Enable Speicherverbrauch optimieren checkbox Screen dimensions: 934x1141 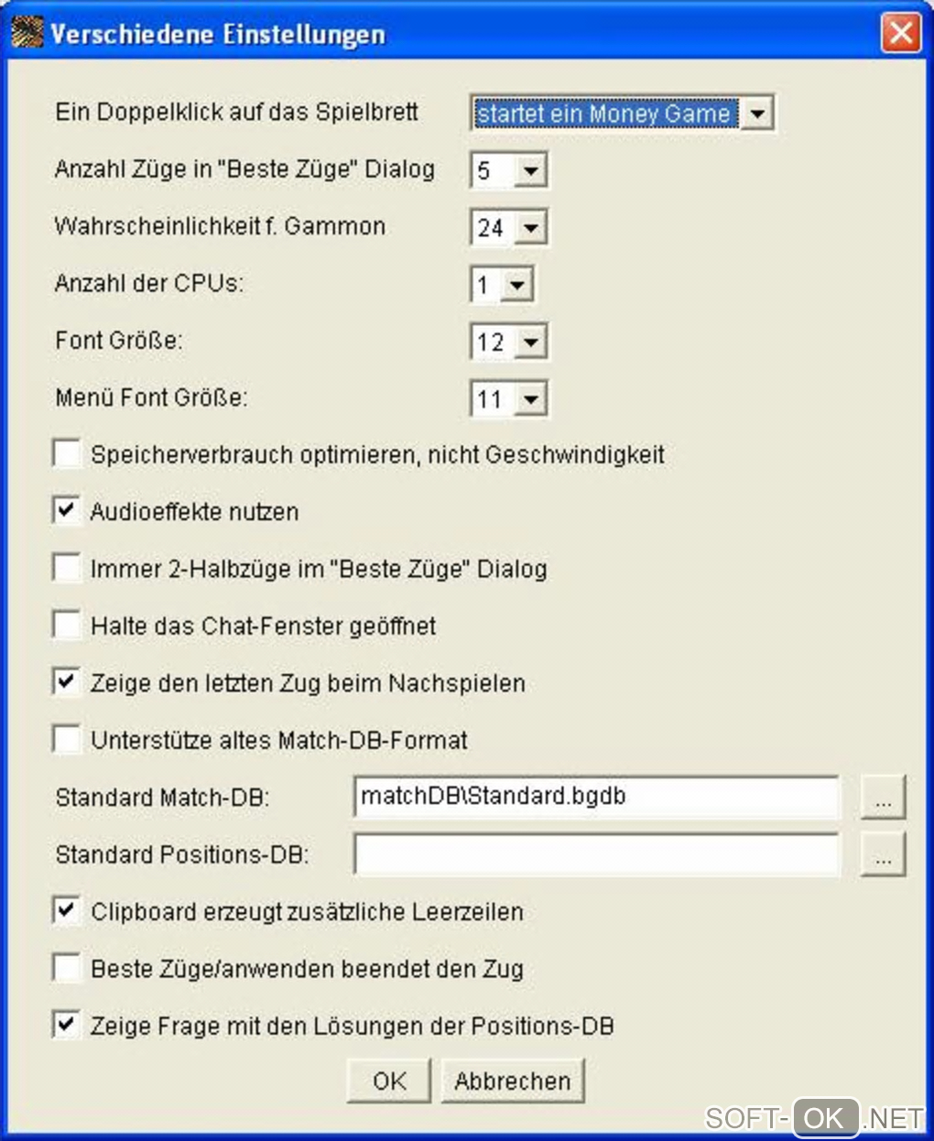pyautogui.click(x=67, y=454)
